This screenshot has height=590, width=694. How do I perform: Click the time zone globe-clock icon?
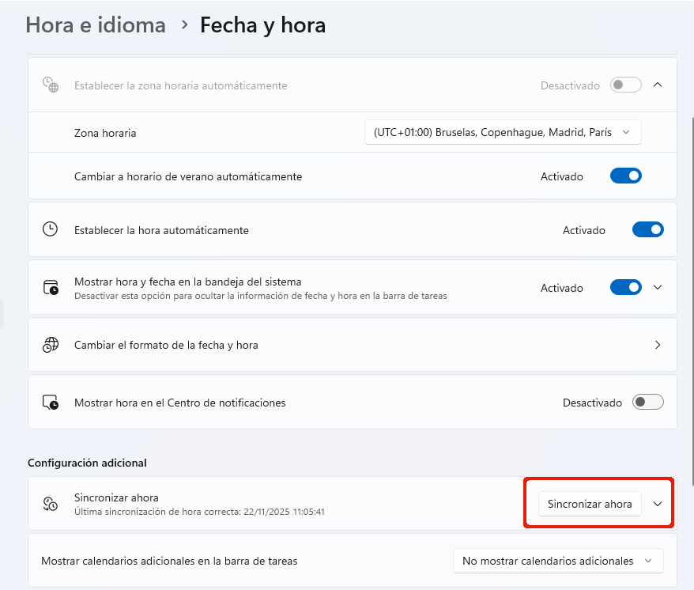point(51,85)
